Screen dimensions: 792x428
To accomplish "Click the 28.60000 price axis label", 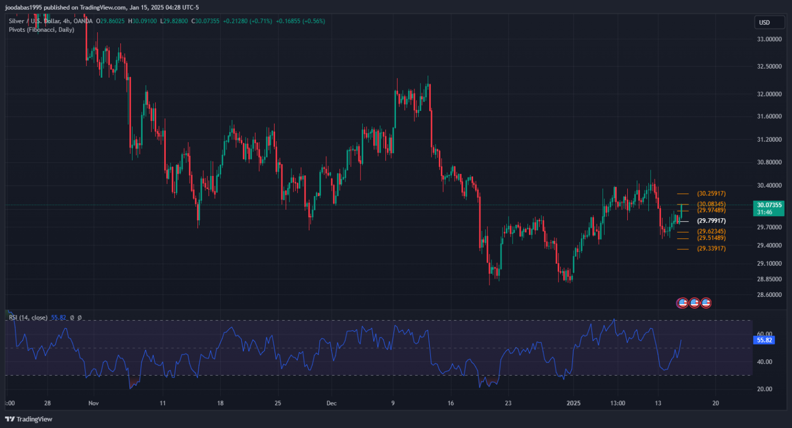I will 769,295.
